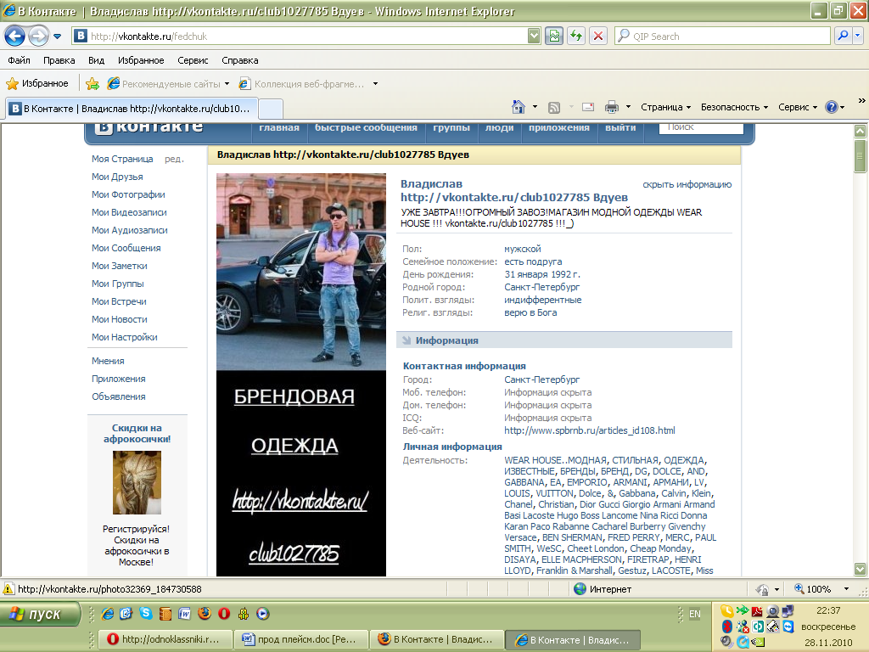Click скрыть информацию link
Viewport: 869px width, 652px height.
coord(687,184)
